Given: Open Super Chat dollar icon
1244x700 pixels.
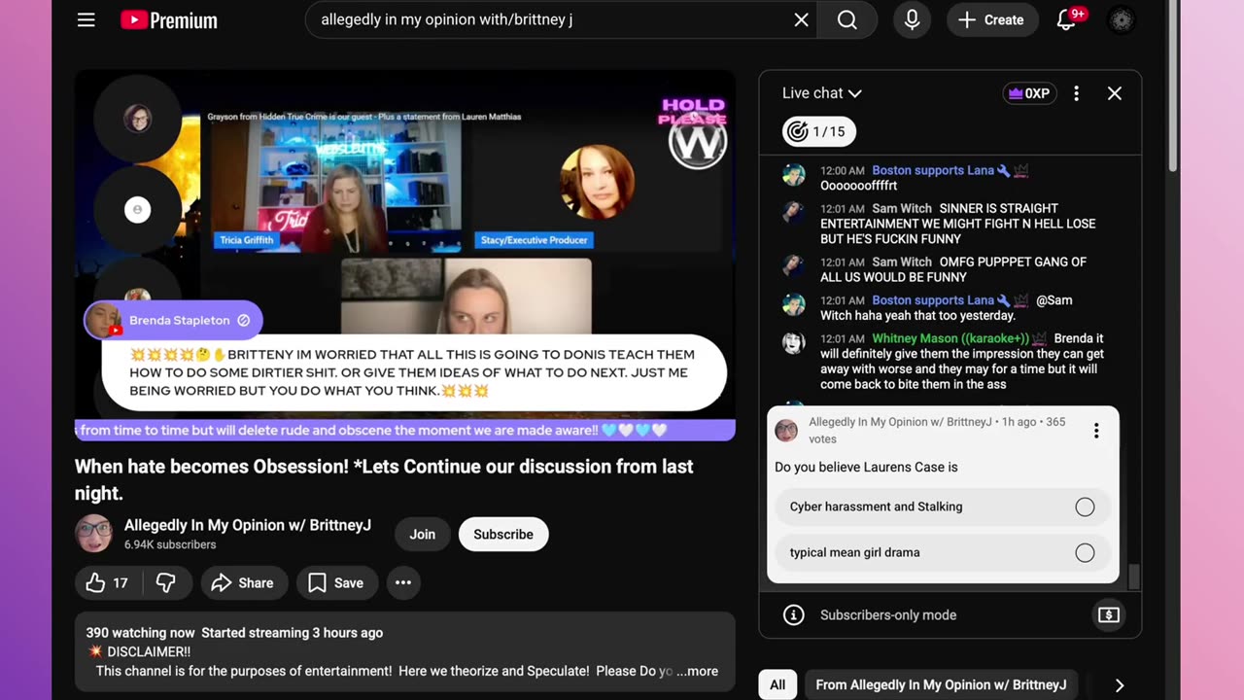Looking at the screenshot, I should tap(1109, 614).
